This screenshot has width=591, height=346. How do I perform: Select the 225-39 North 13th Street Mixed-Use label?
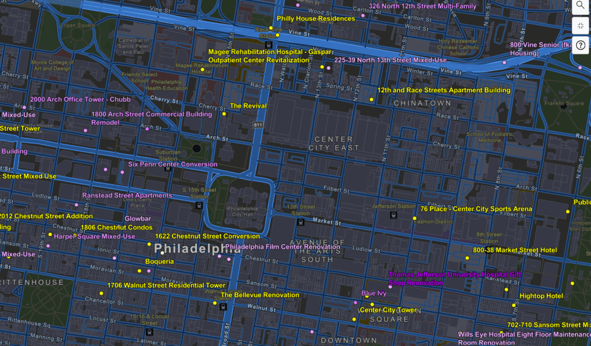pos(391,60)
